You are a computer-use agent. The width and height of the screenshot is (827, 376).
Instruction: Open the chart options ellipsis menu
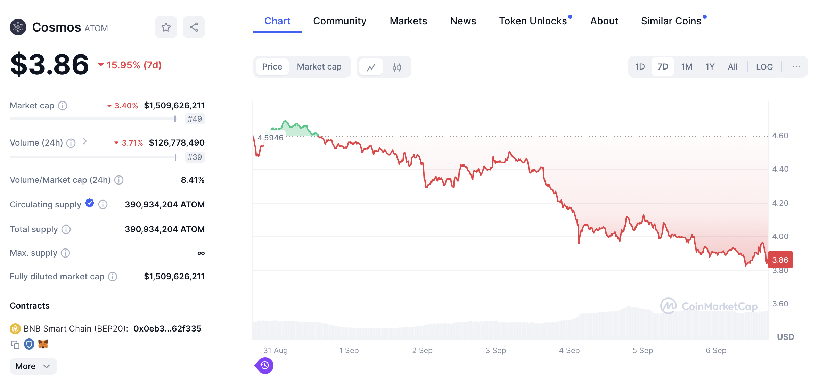pyautogui.click(x=796, y=67)
